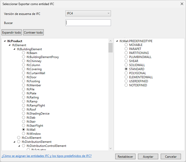
Task: Select IfcCivilElement radio button
Action: pos(19,138)
